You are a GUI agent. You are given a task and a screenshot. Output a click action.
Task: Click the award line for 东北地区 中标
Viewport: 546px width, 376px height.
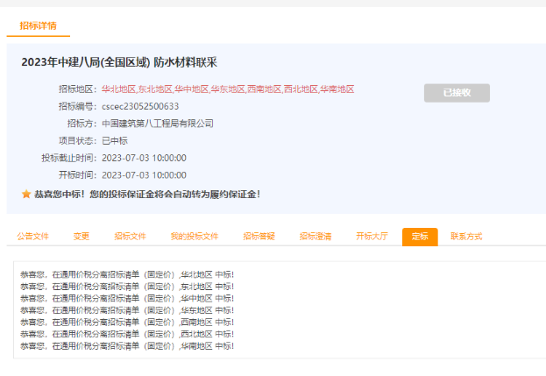(x=127, y=287)
